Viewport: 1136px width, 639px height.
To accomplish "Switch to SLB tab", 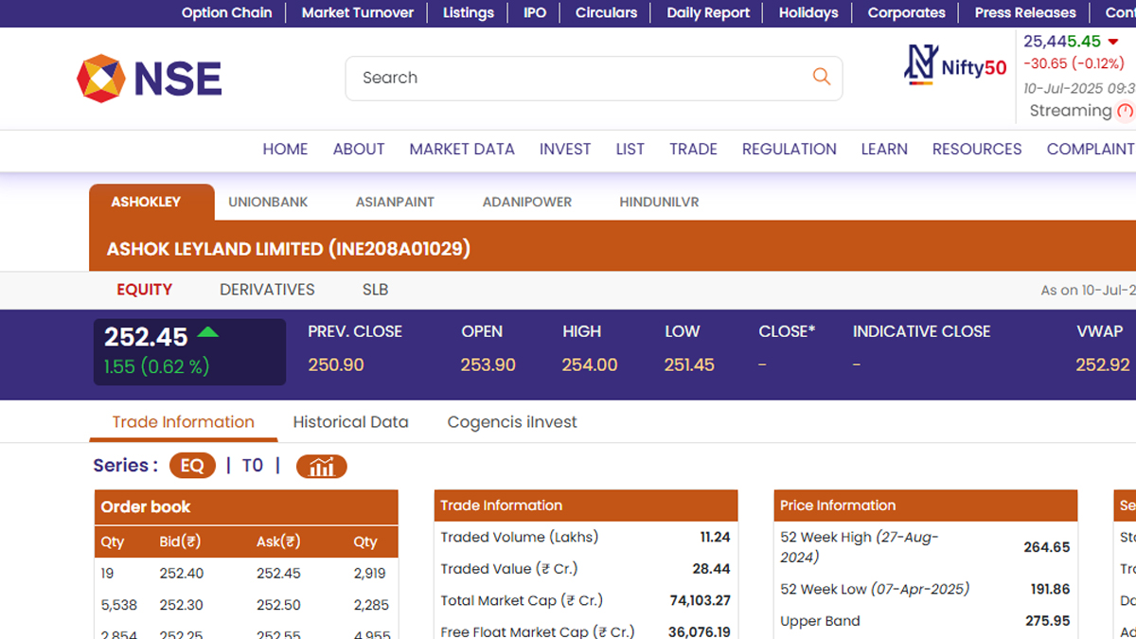I will click(375, 290).
